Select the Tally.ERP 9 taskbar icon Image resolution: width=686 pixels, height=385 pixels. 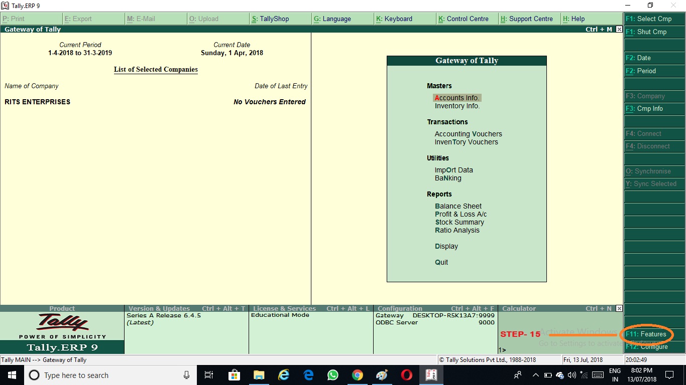pos(431,375)
